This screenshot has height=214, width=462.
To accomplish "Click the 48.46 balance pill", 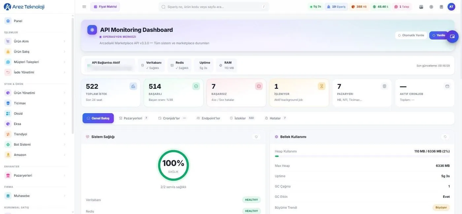I will click(x=380, y=7).
